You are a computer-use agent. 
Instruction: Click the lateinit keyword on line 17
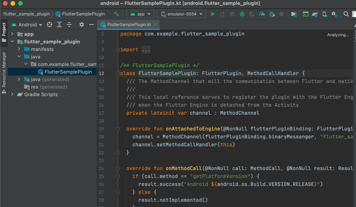coord(163,113)
